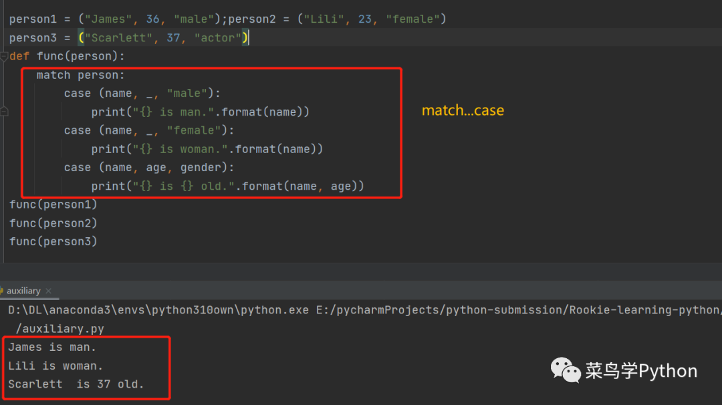Click the 菜鸟学Python watermark text
The height and width of the screenshot is (405, 722).
pyautogui.click(x=641, y=371)
